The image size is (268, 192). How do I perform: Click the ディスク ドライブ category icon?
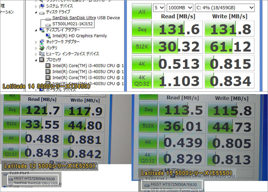(42, 12)
